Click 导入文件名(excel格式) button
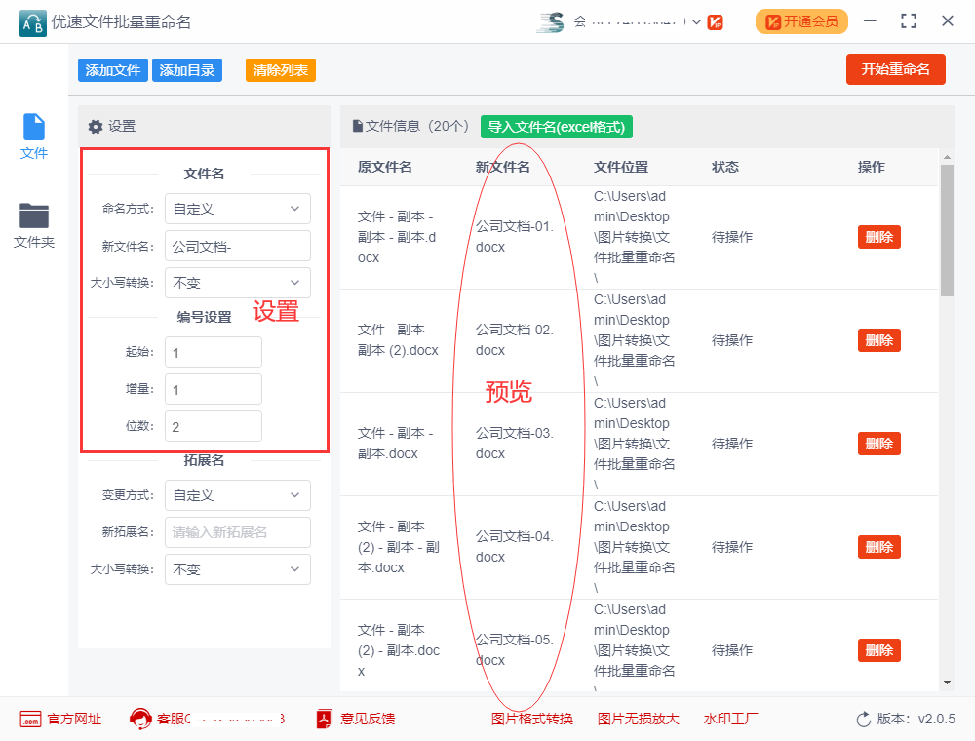Image resolution: width=975 pixels, height=741 pixels. point(557,127)
